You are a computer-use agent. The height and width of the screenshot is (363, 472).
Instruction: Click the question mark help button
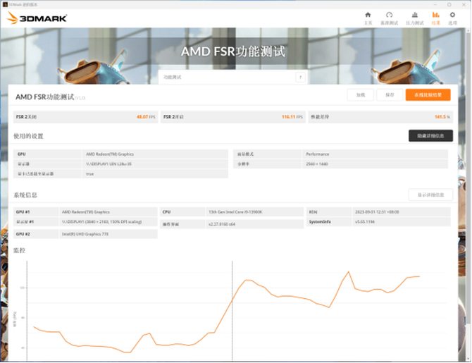pos(300,78)
